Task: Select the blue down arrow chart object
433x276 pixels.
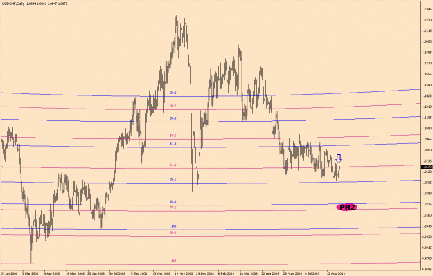Action: [339, 158]
